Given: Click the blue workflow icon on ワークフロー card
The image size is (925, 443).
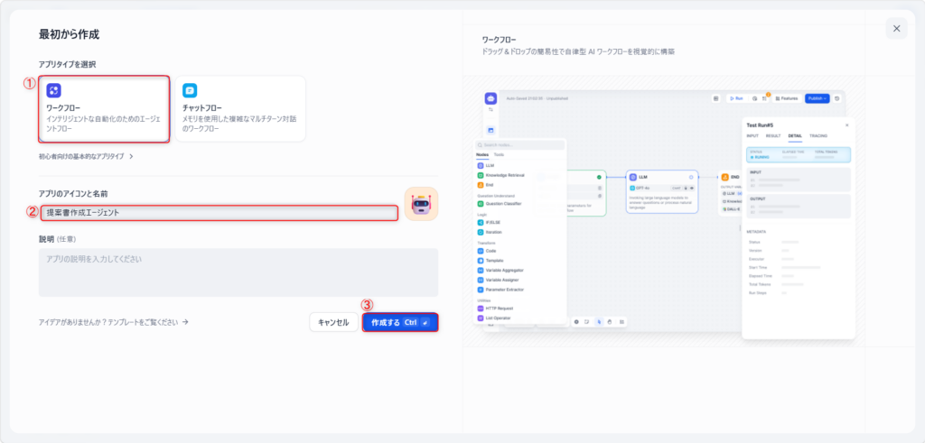Looking at the screenshot, I should click(x=54, y=90).
